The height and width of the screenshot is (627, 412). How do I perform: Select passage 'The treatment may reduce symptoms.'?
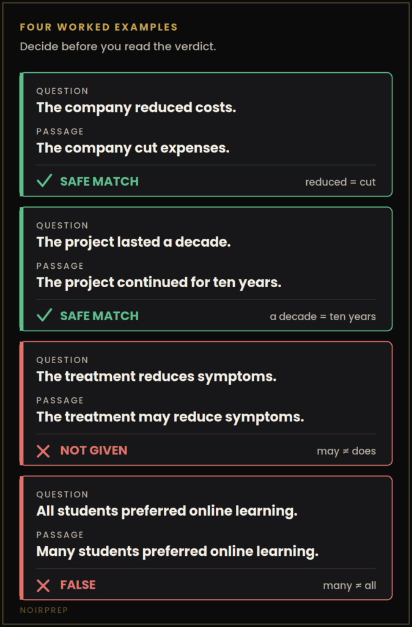170,417
